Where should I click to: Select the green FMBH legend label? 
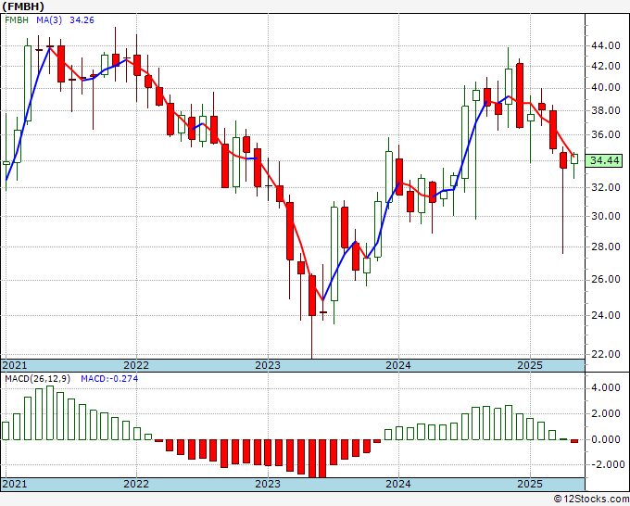point(17,20)
